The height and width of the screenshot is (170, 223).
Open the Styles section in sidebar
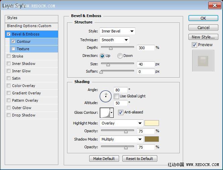tap(32, 19)
